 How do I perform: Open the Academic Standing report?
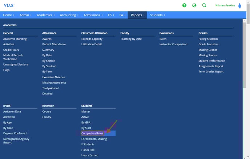click(x=15, y=39)
